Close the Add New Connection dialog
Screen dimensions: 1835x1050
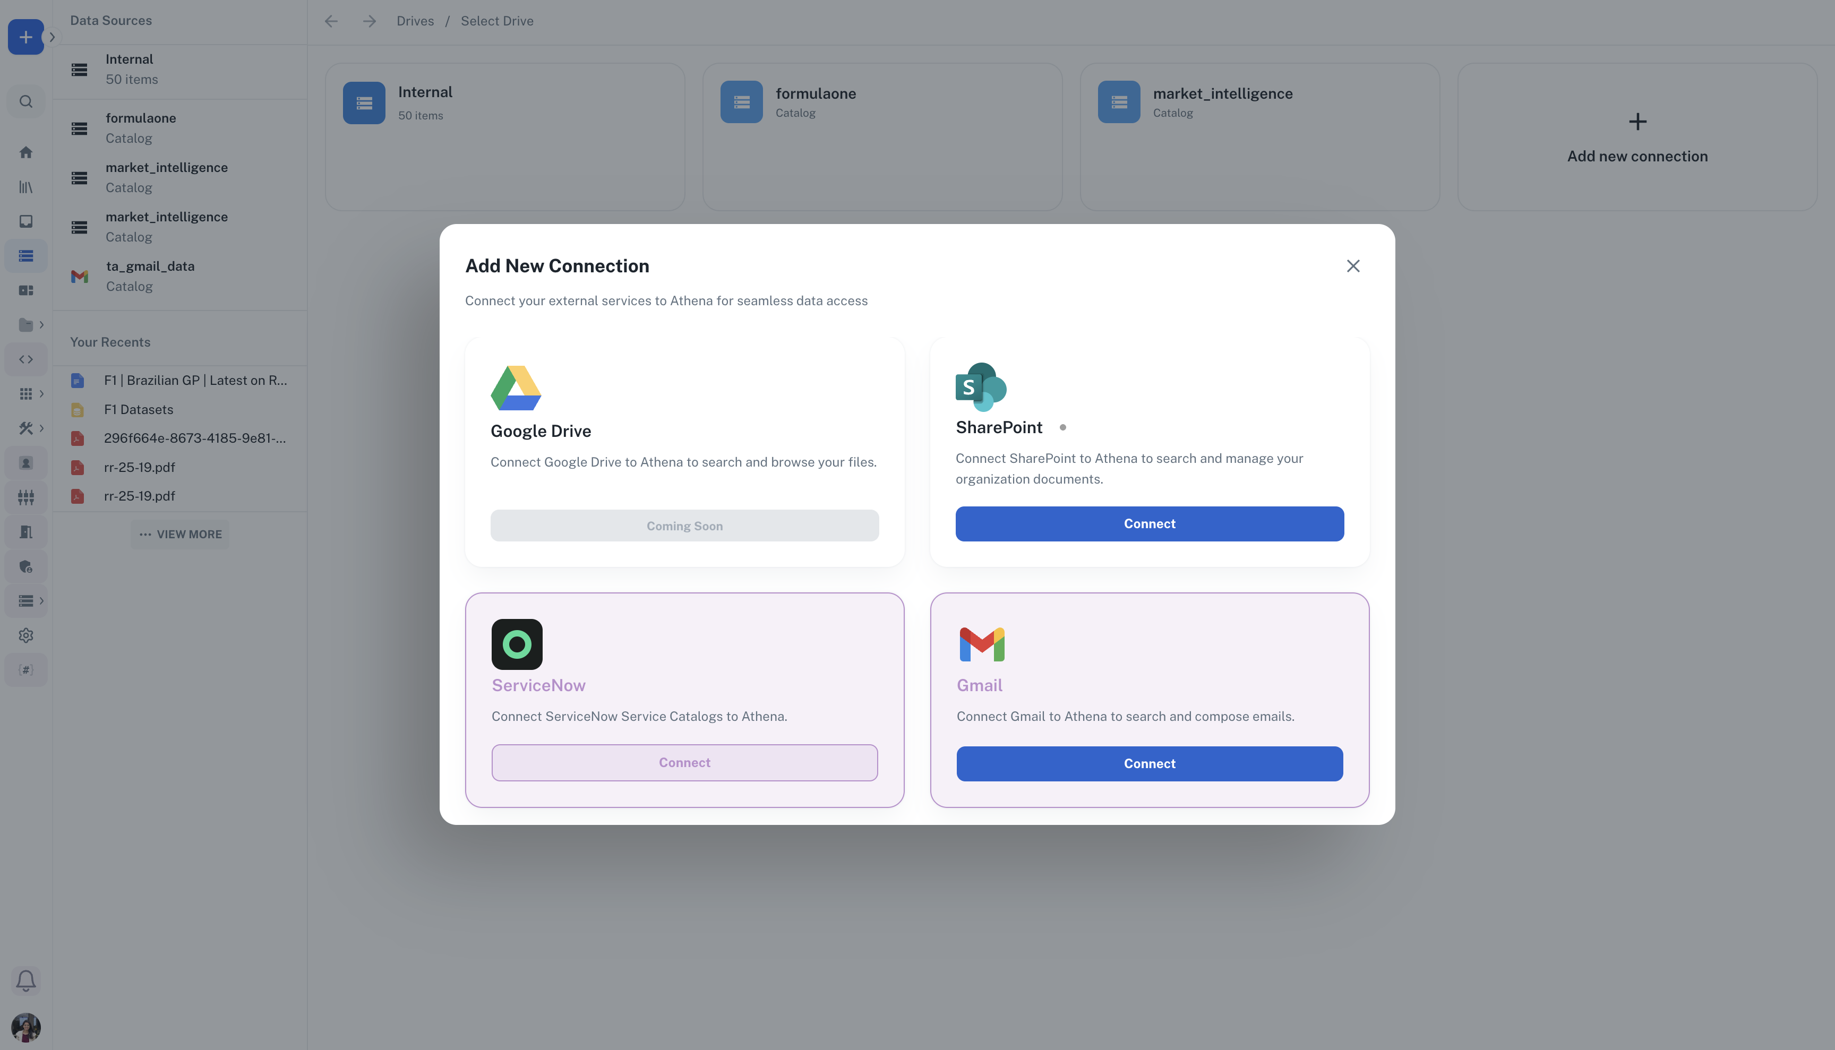coord(1353,266)
